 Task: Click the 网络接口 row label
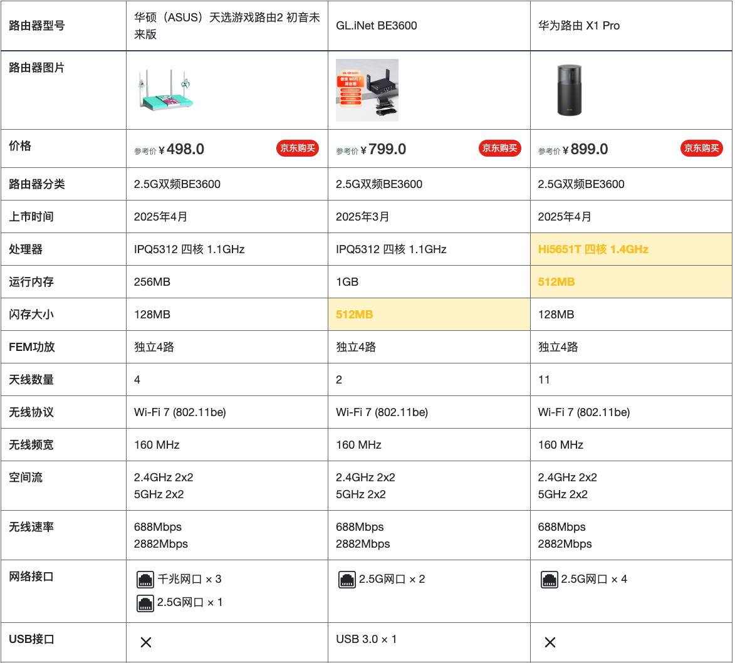31,577
